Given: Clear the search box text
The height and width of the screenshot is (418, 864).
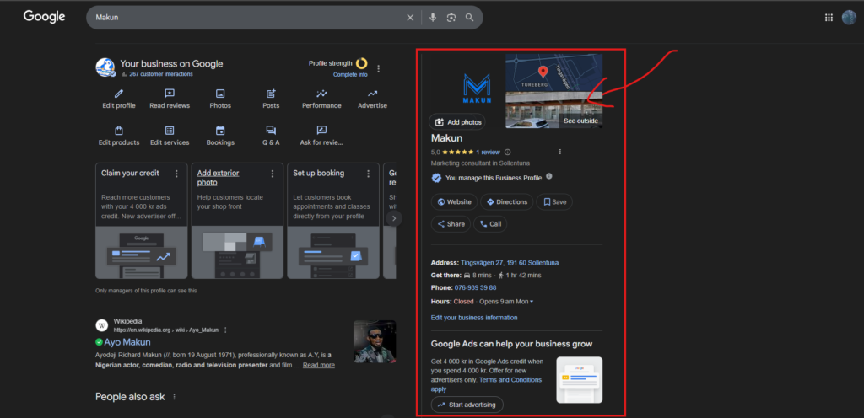Looking at the screenshot, I should 411,18.
